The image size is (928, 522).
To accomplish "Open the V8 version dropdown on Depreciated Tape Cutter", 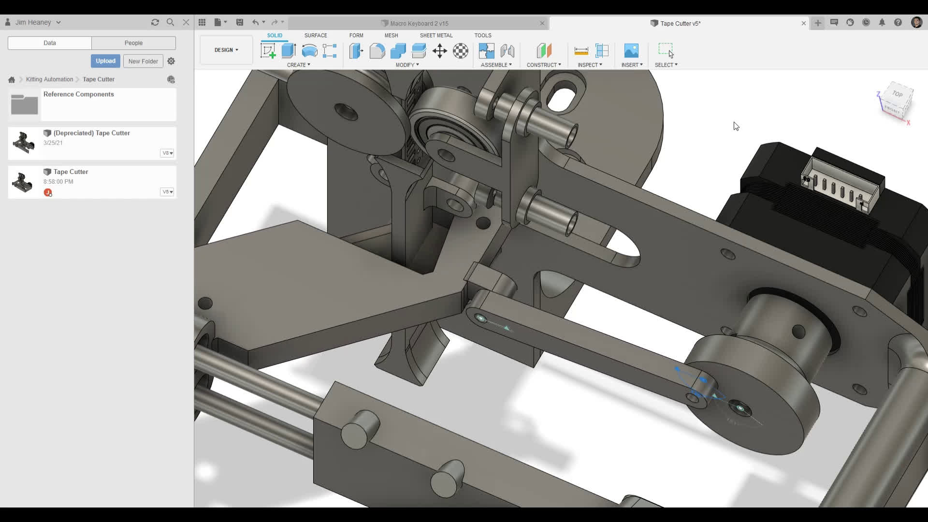I will (167, 153).
